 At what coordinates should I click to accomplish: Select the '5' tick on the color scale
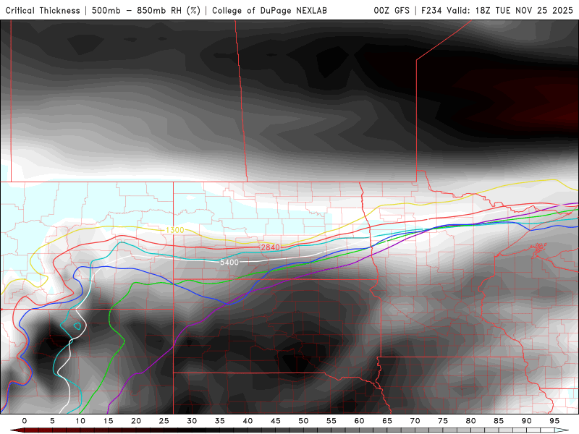tap(52, 421)
